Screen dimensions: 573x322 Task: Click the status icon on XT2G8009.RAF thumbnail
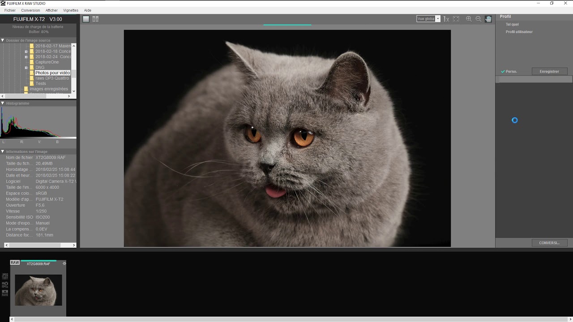pos(64,263)
